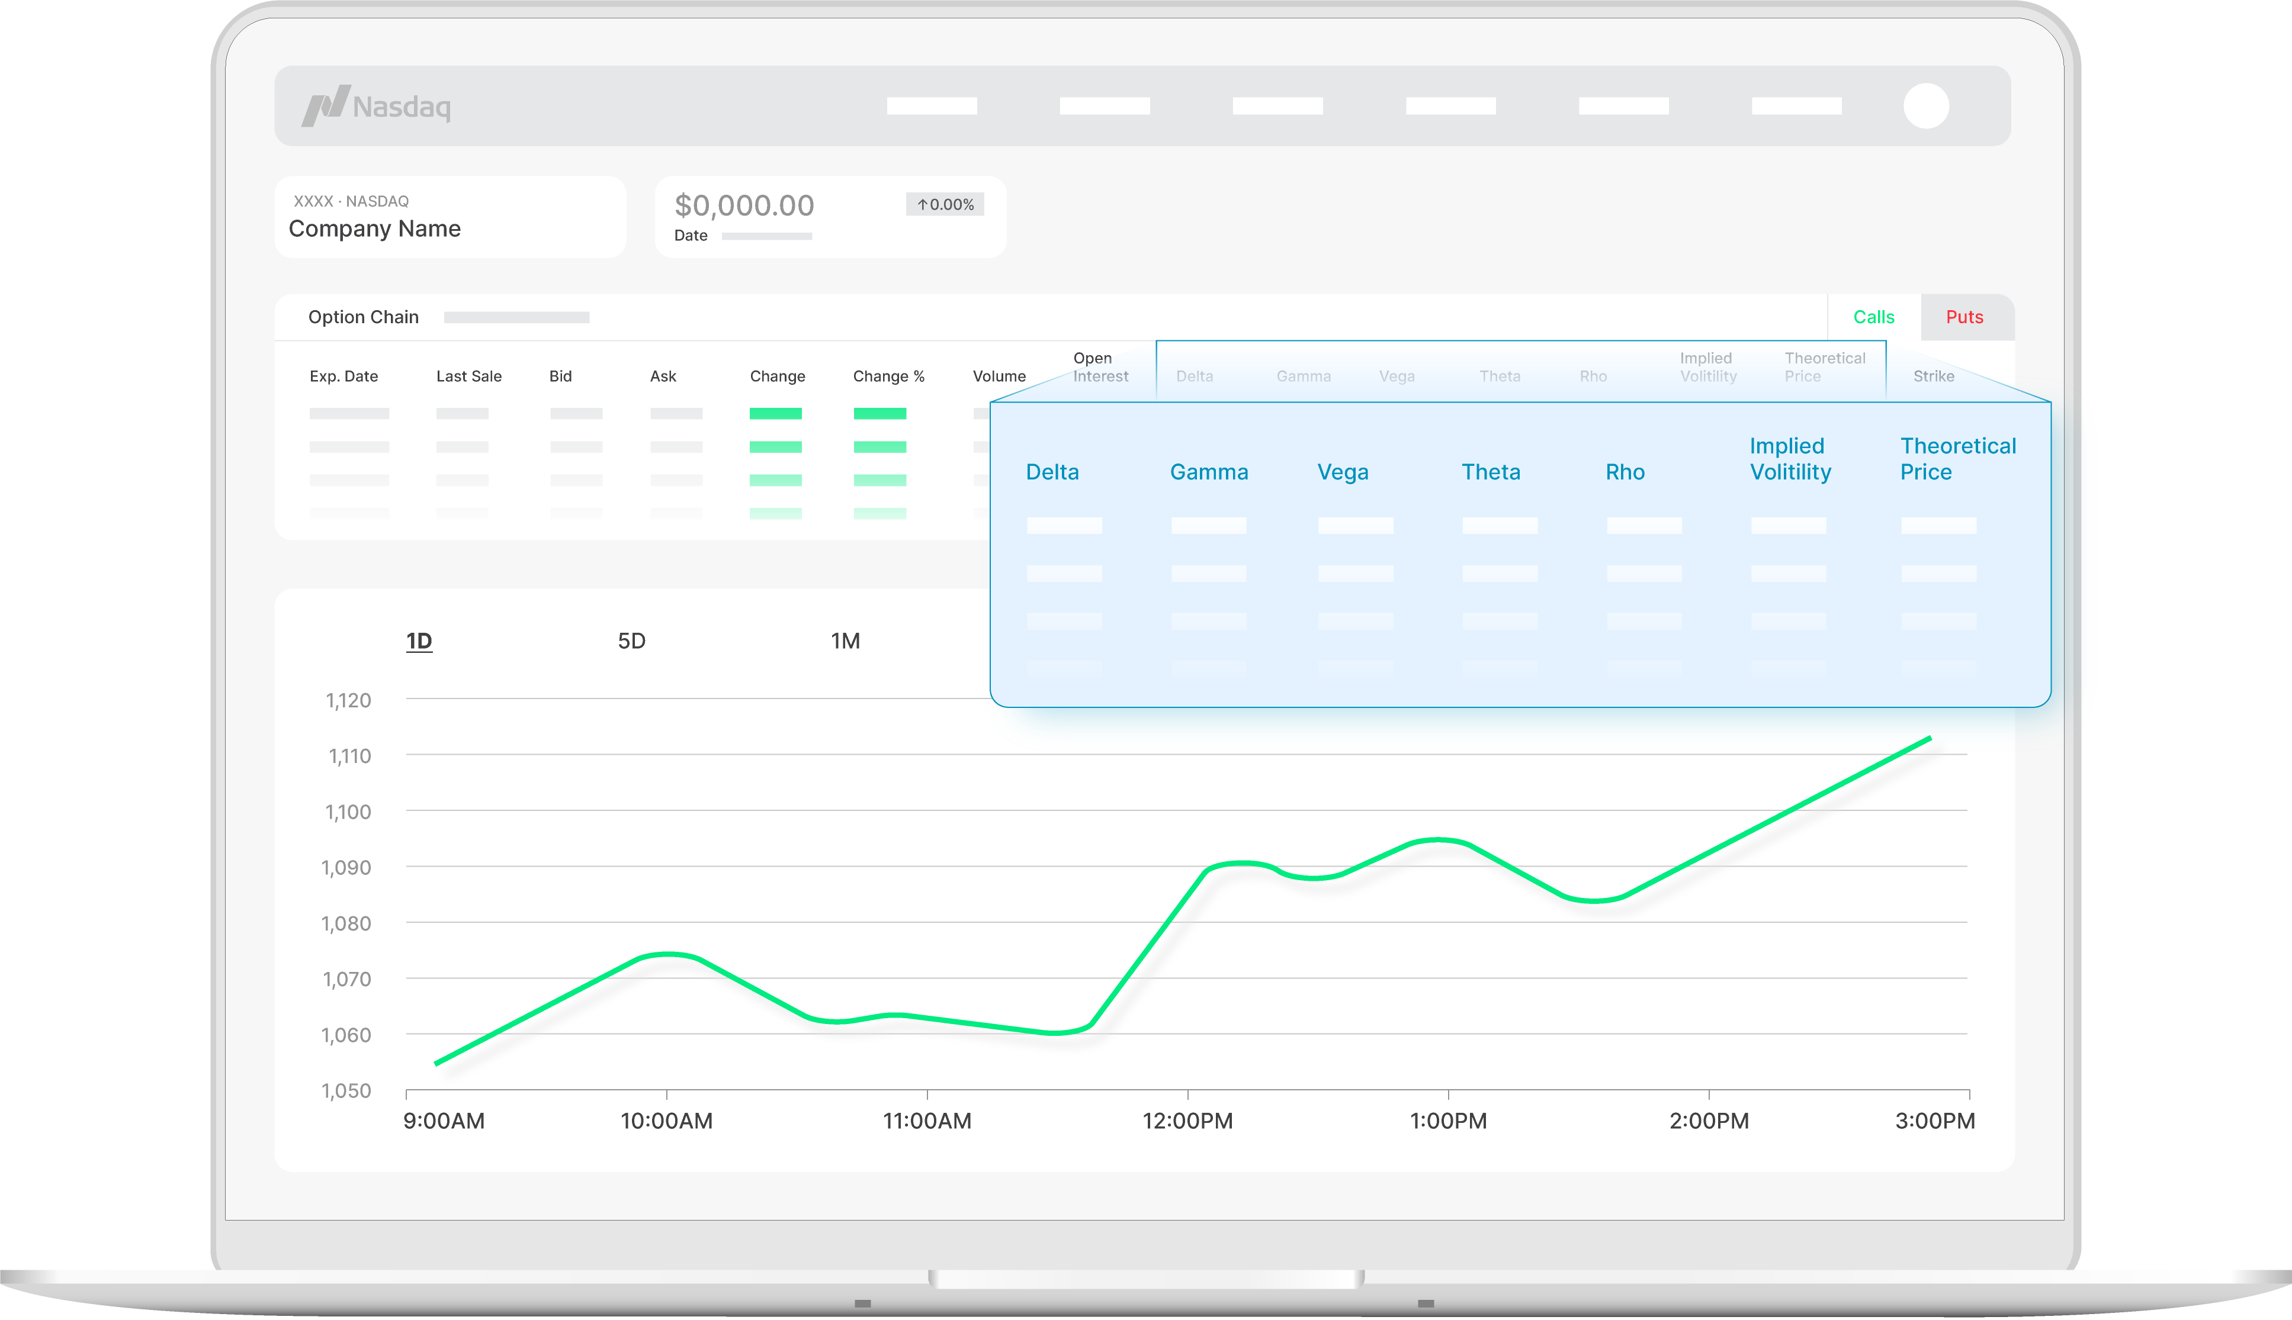Viewport: 2292px width, 1320px height.
Task: Select the 1M chart range
Action: [845, 641]
